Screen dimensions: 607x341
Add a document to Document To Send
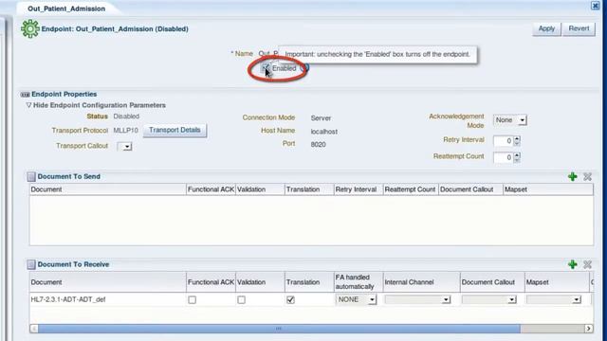pyautogui.click(x=573, y=177)
